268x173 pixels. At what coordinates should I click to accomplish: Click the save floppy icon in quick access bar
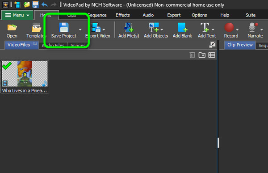coord(36,4)
